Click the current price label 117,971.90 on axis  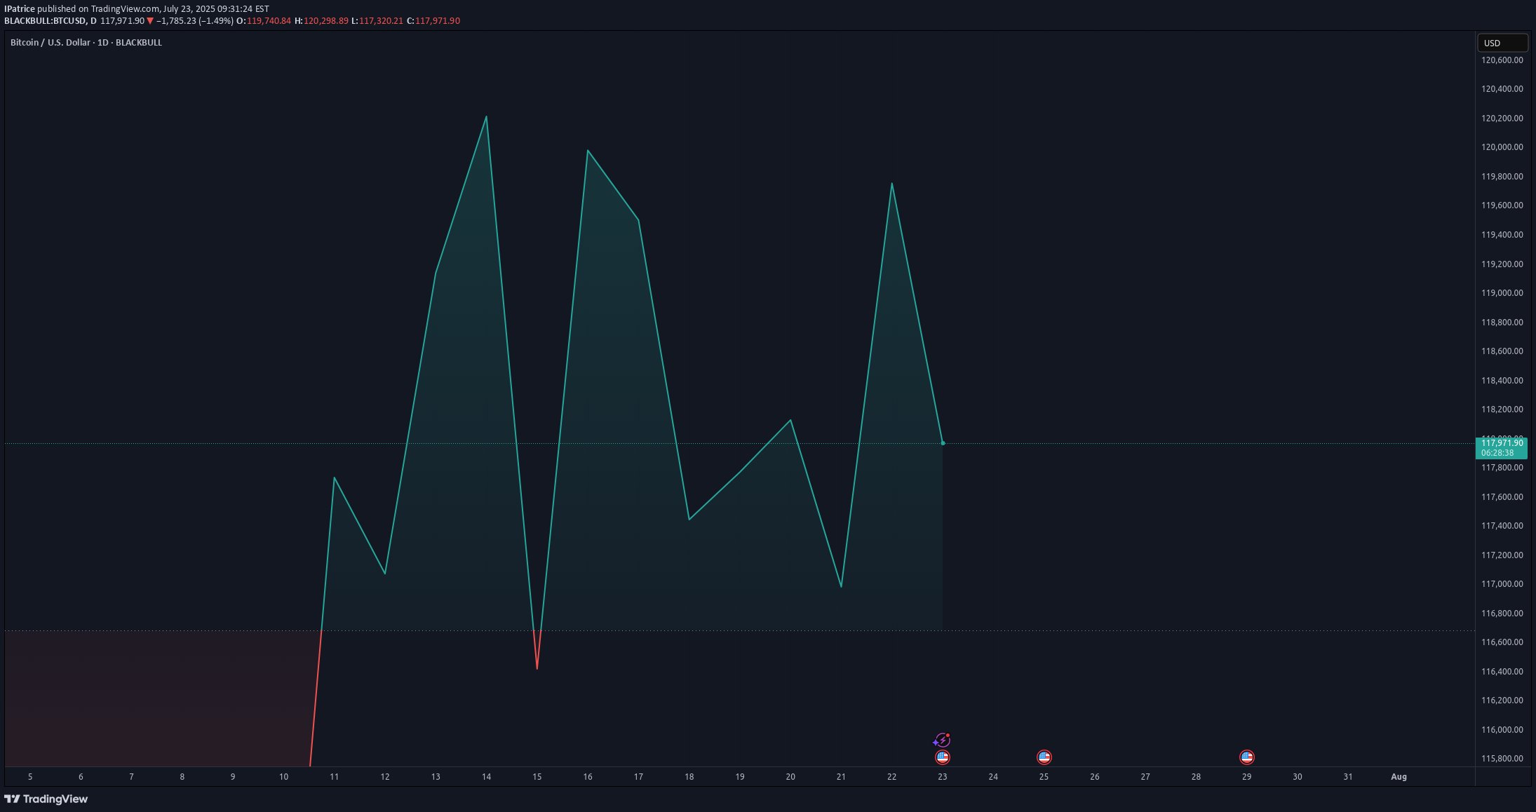(x=1501, y=443)
